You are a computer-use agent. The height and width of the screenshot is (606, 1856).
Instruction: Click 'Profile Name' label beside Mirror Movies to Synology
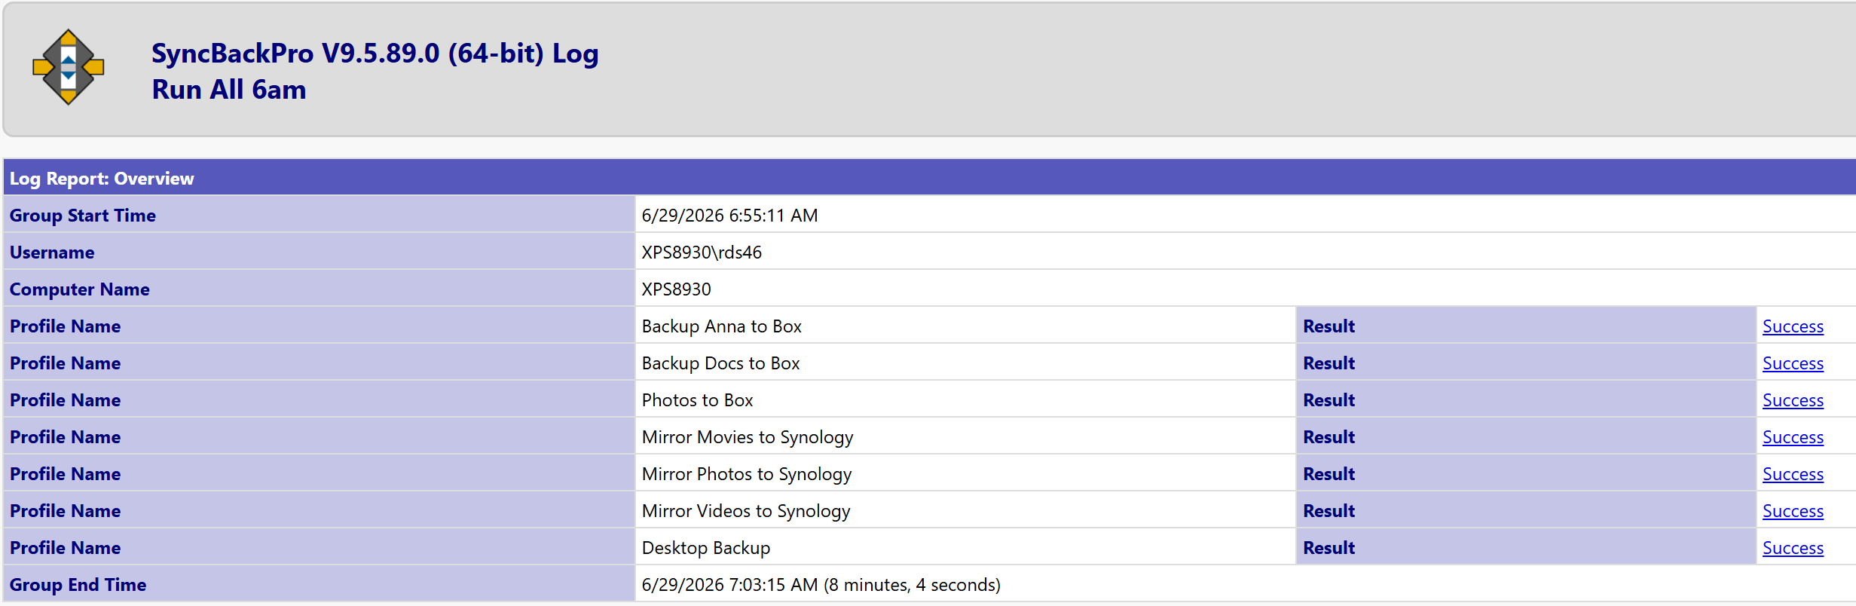(65, 437)
